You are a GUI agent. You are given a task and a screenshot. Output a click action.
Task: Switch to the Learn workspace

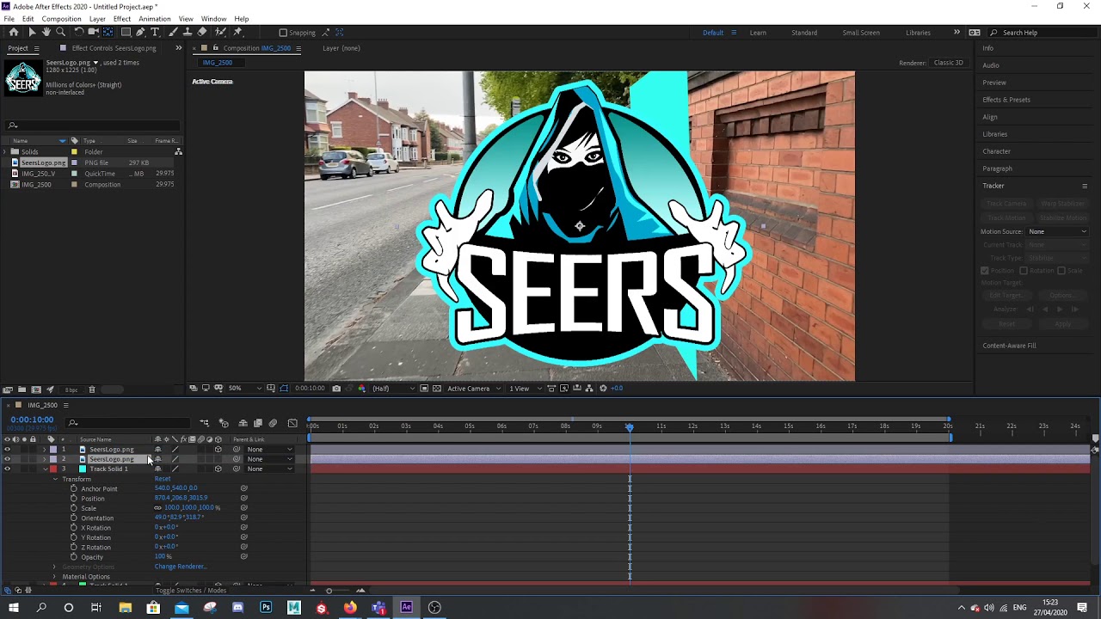tap(758, 33)
